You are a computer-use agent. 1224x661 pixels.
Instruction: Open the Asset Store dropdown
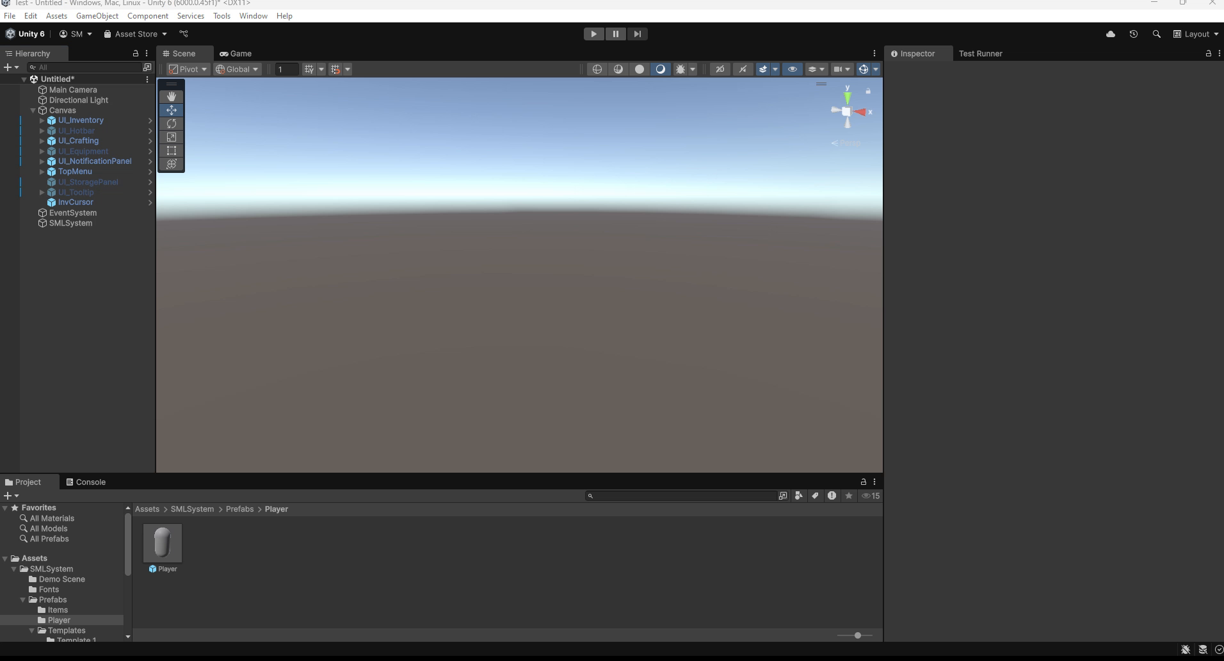135,34
